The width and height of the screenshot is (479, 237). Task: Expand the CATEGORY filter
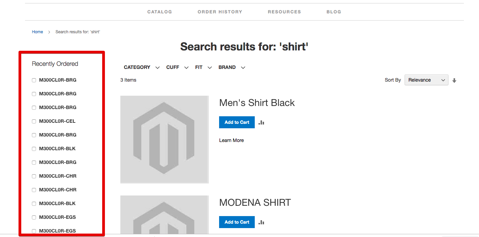[142, 68]
